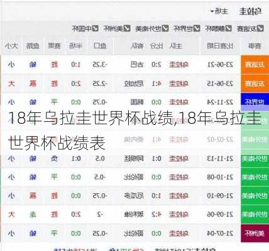Click the 0:0 score against 韩国

156,102
